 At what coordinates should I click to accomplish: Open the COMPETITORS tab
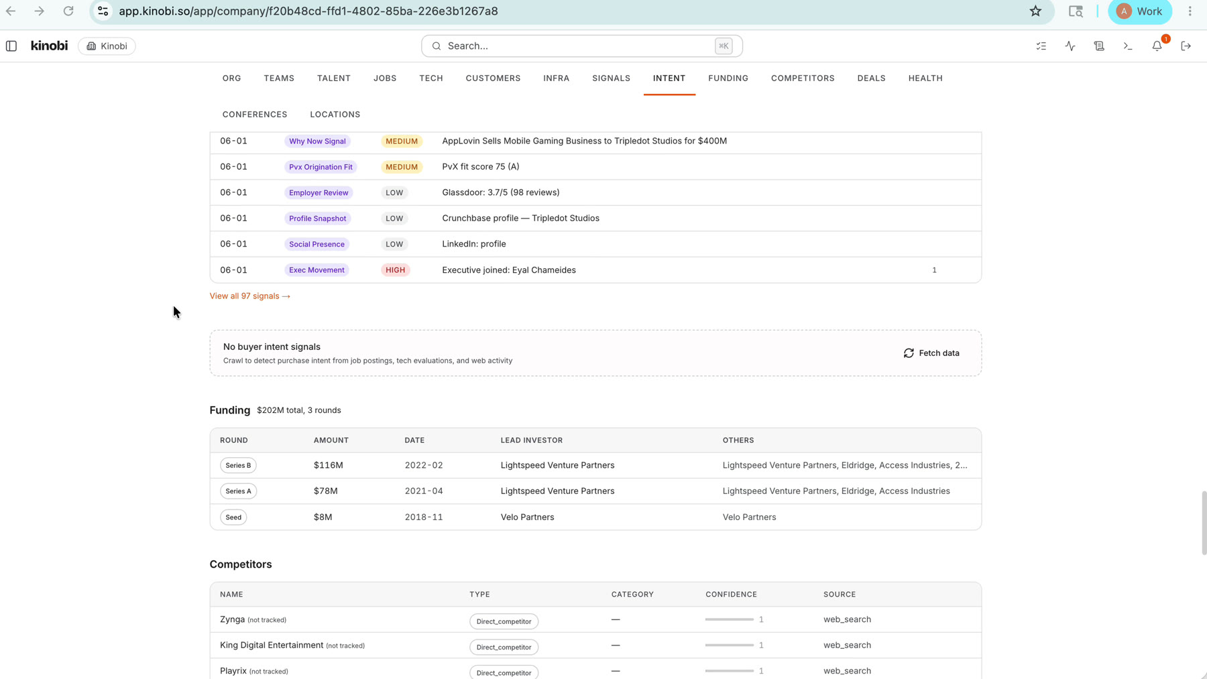pos(803,78)
